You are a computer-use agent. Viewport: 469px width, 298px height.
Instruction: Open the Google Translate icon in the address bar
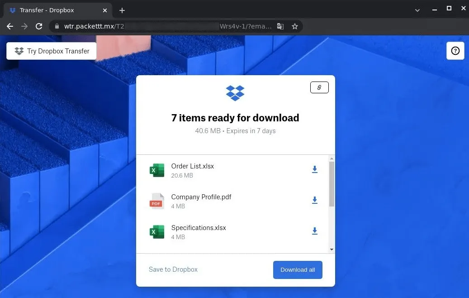280,26
